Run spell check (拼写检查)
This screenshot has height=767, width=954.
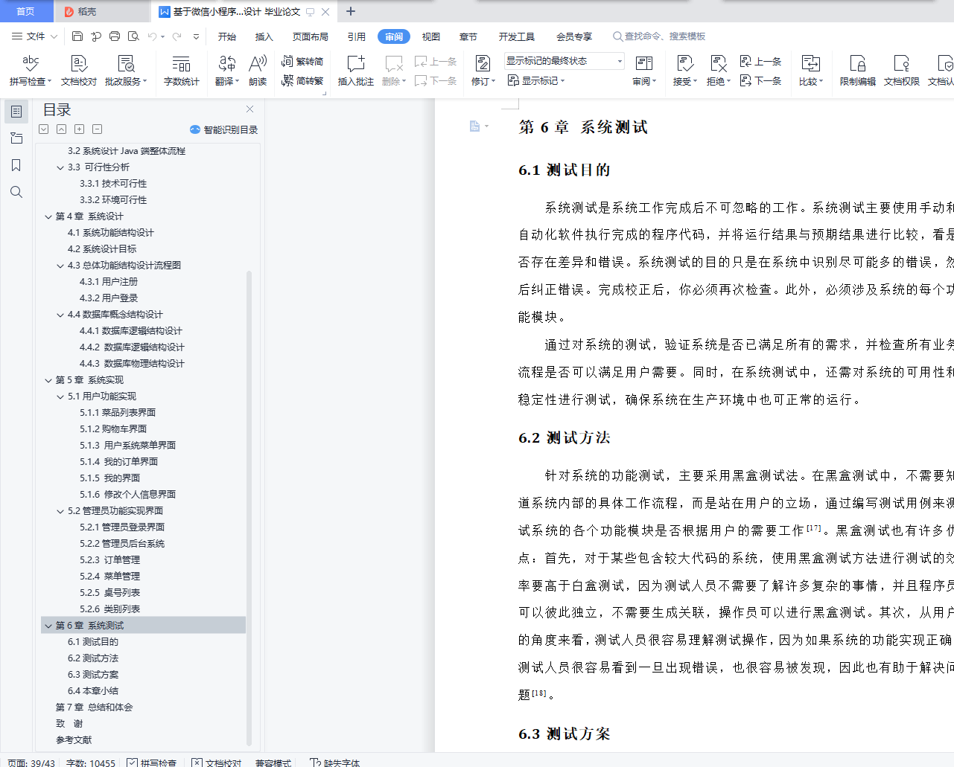tap(31, 71)
